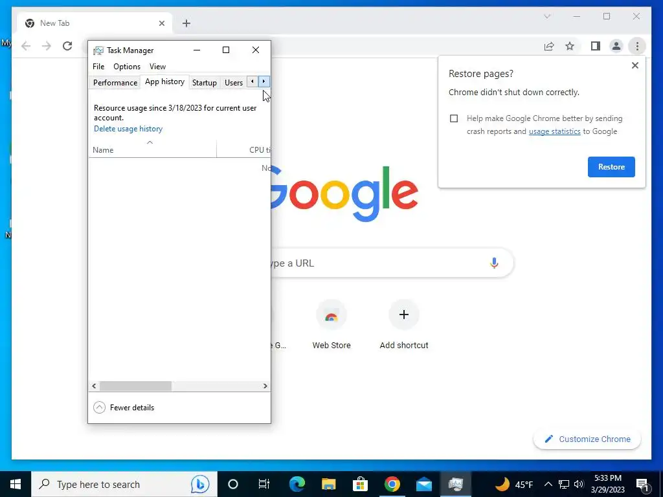Launch Microsoft Edge from the taskbar
The height and width of the screenshot is (497, 663).
point(297,484)
